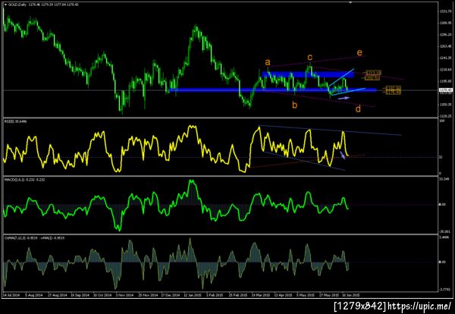Screen dimensions: 455x314
Task: Select the upper blue resistance rectangle
Action: [x=308, y=74]
